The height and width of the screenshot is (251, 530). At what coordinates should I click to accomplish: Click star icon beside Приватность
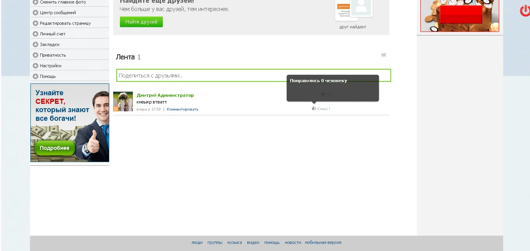click(35, 55)
